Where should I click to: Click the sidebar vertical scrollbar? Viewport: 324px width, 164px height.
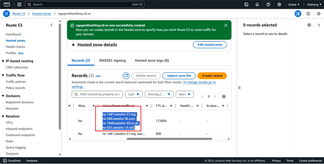click(60, 77)
